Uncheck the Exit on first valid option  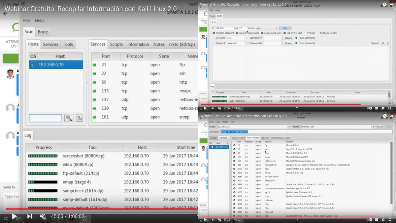(284, 33)
